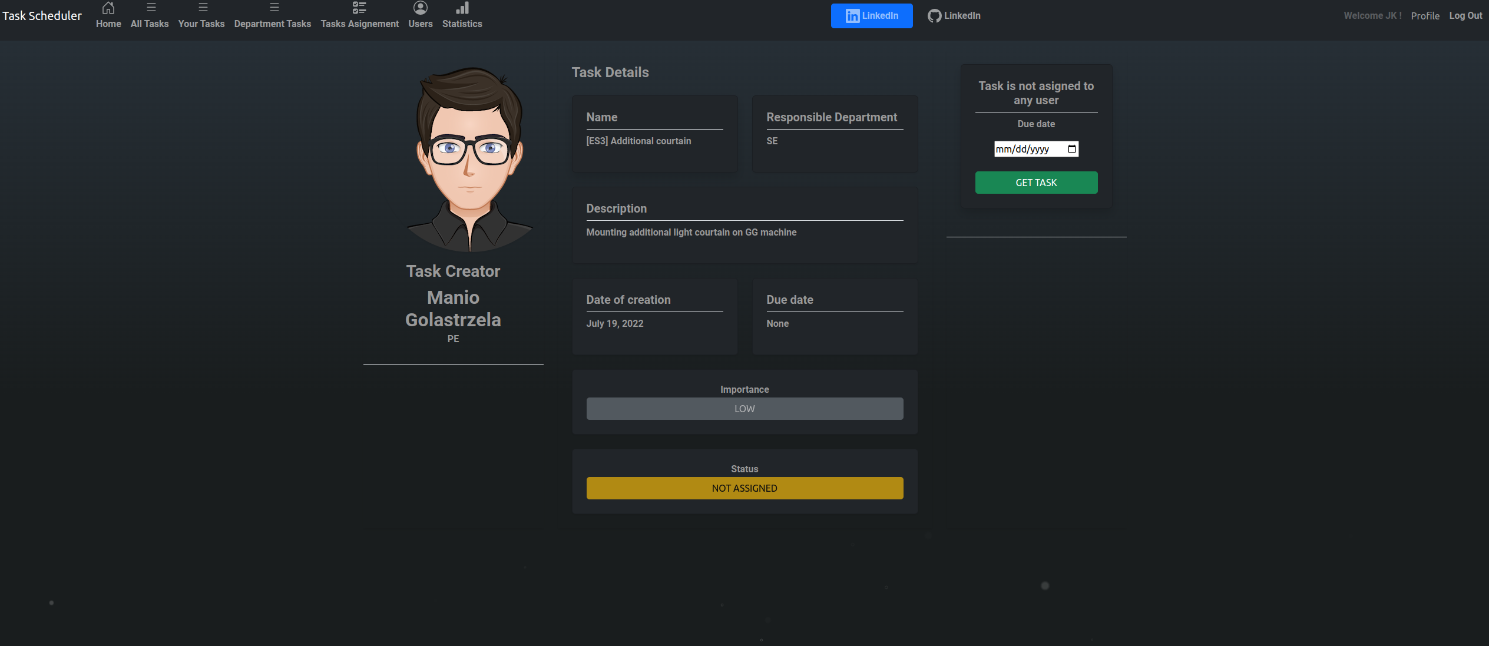Viewport: 1489px width, 646px height.
Task: Click the LinkedIn logo inside the blue button
Action: coord(852,15)
